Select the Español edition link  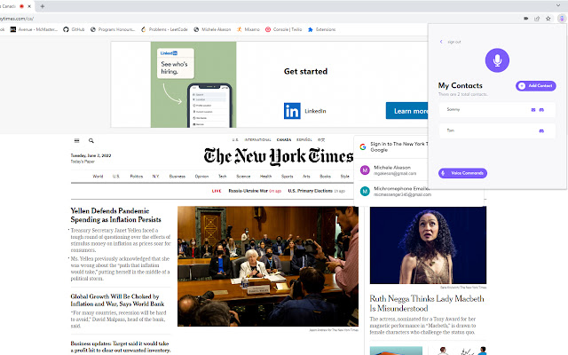[304, 139]
